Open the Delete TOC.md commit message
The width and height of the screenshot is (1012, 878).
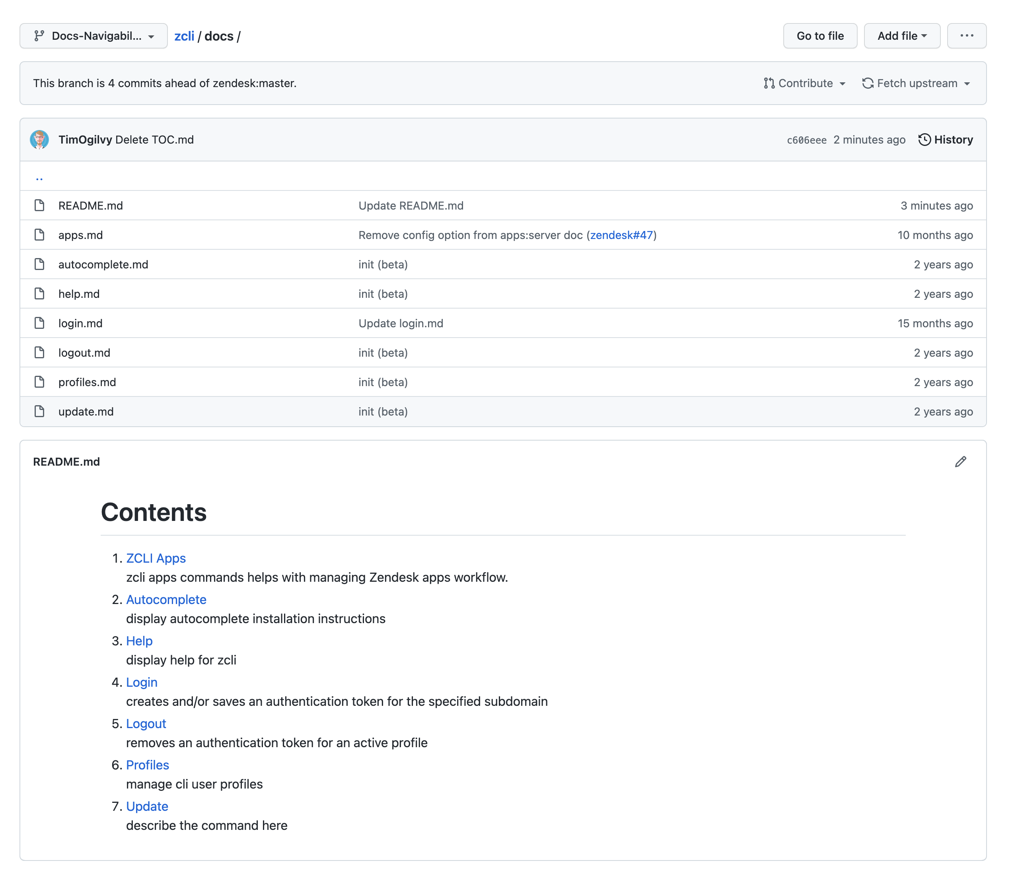tap(154, 140)
